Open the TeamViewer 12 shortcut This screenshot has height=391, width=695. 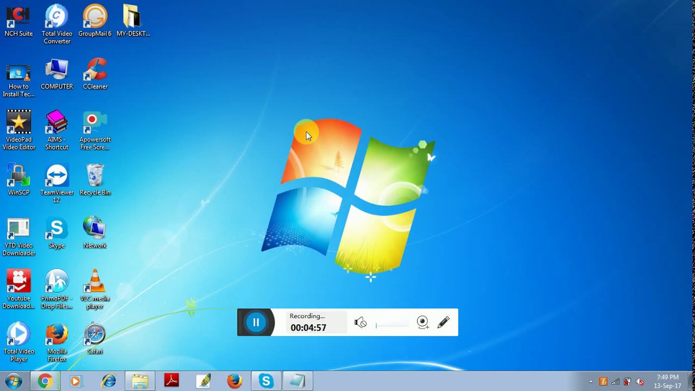(57, 184)
